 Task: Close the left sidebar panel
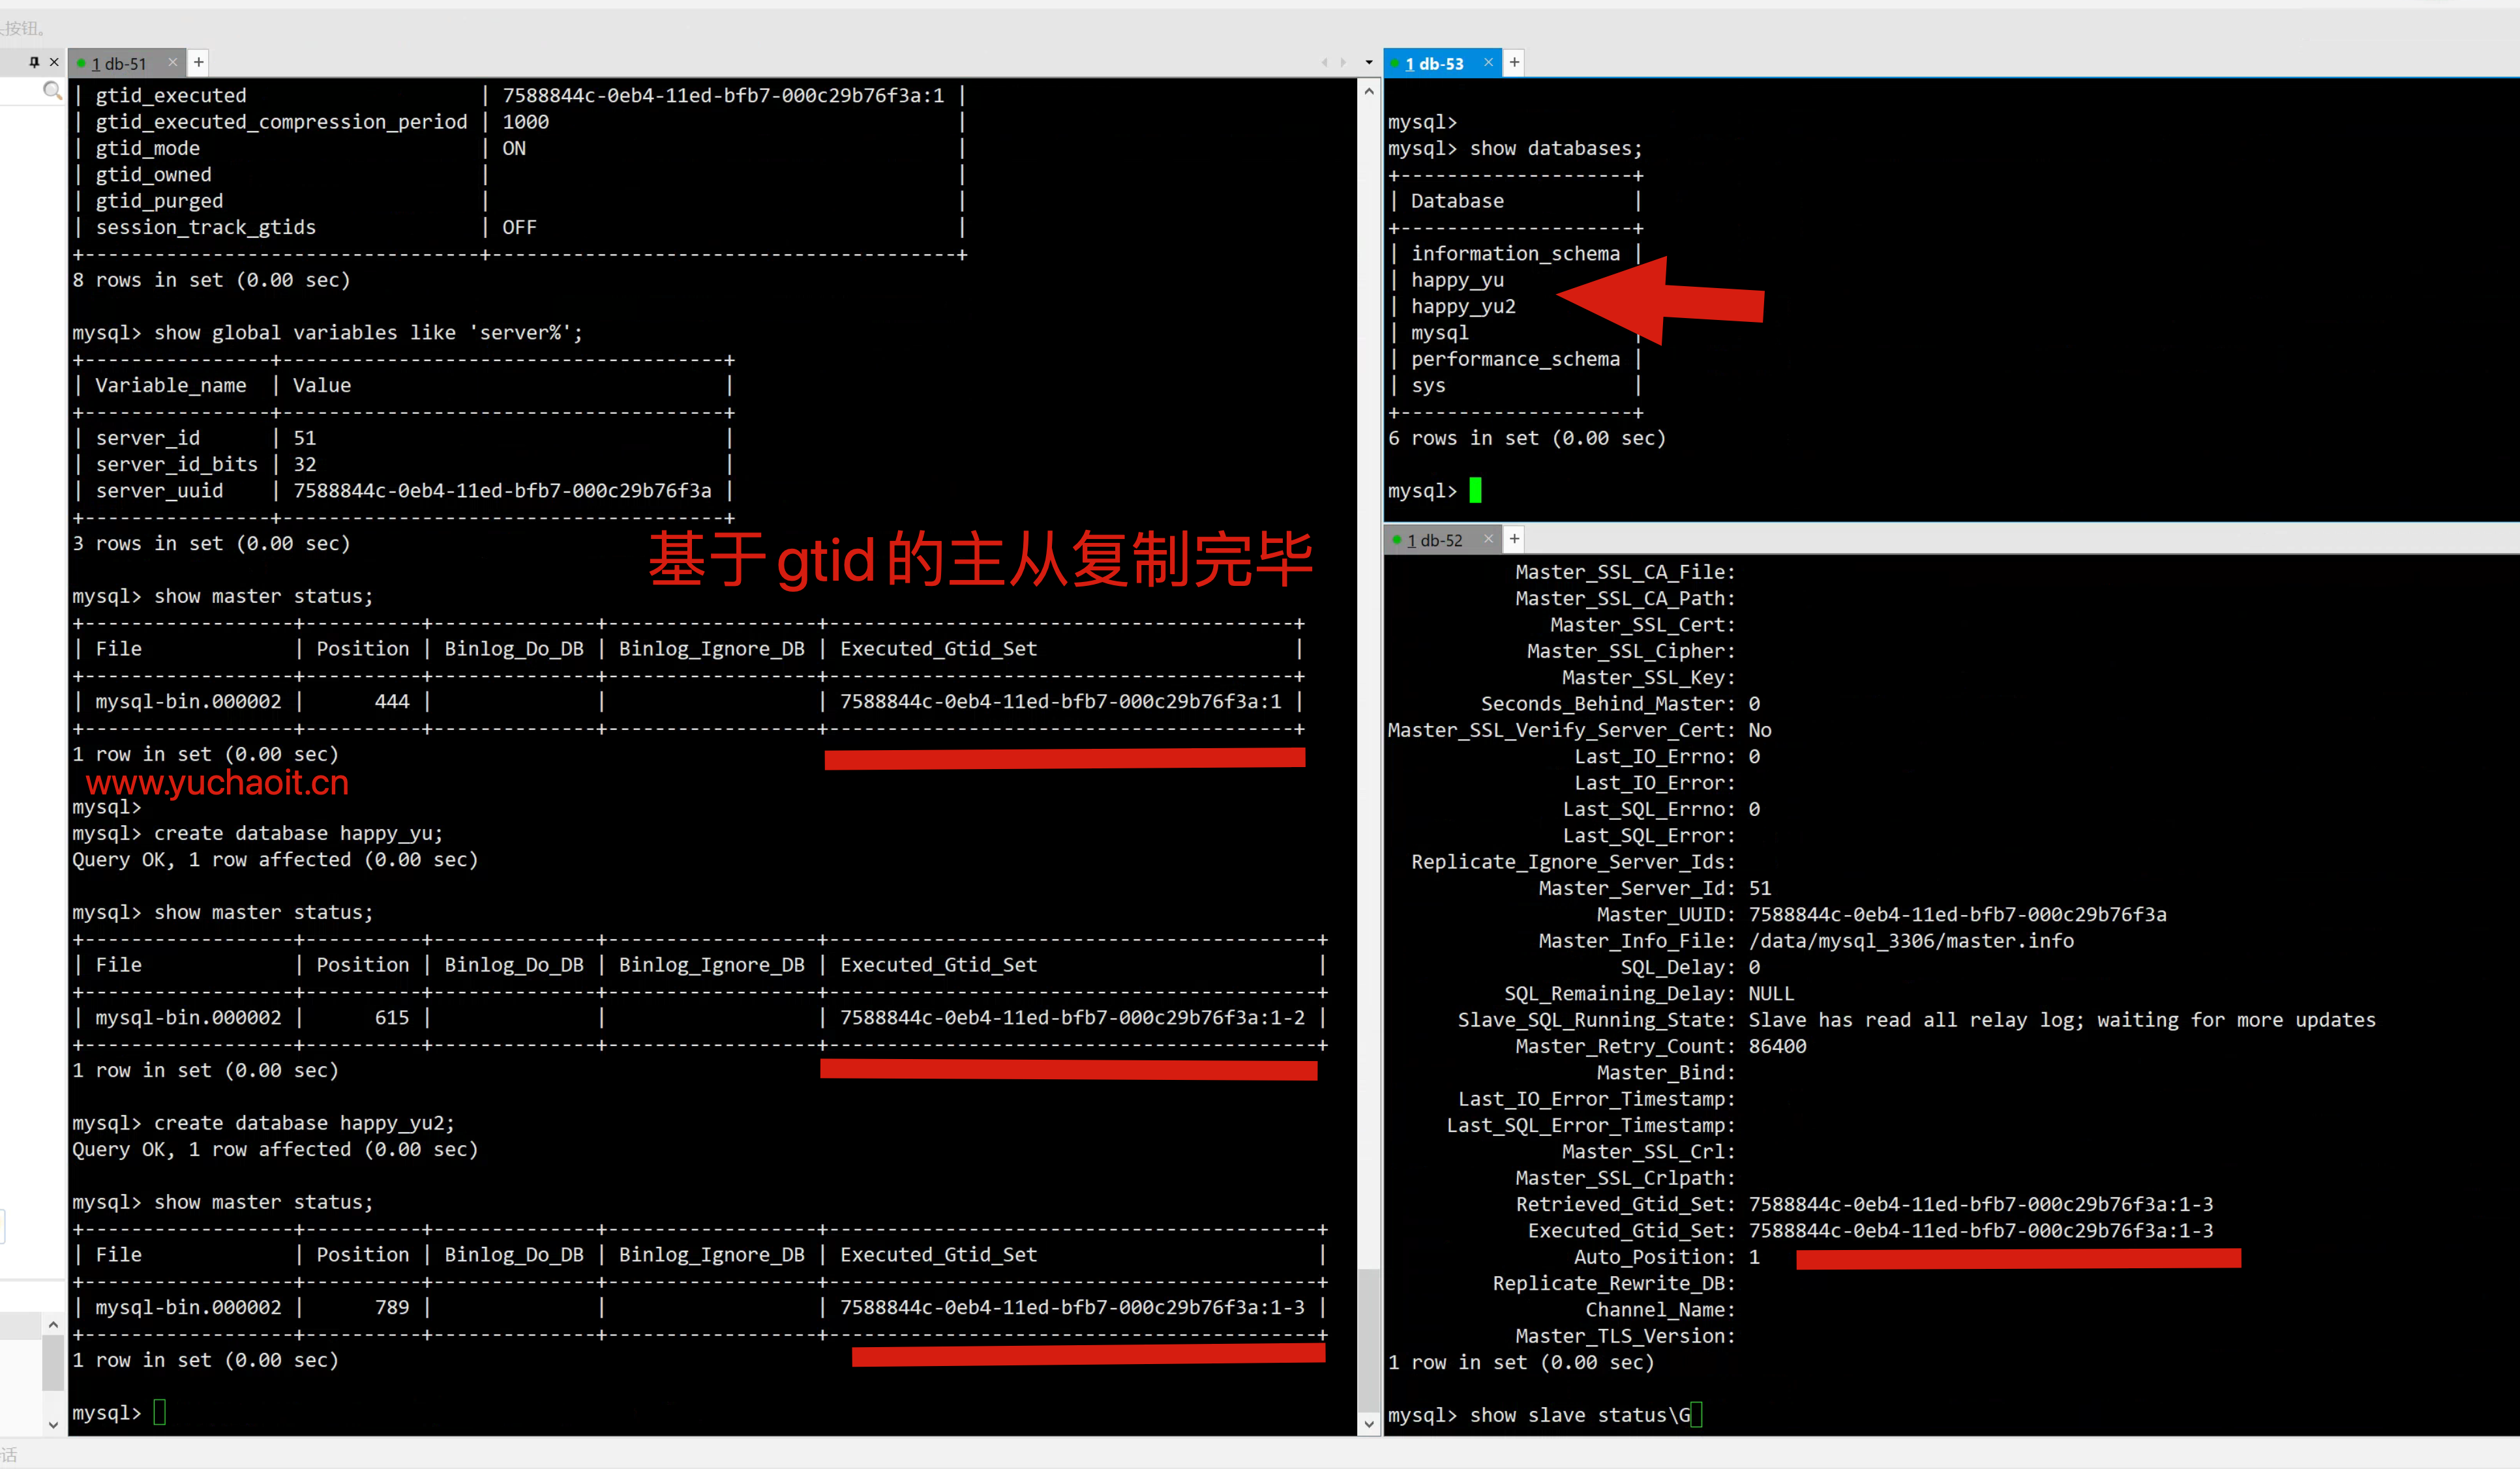pyautogui.click(x=54, y=62)
